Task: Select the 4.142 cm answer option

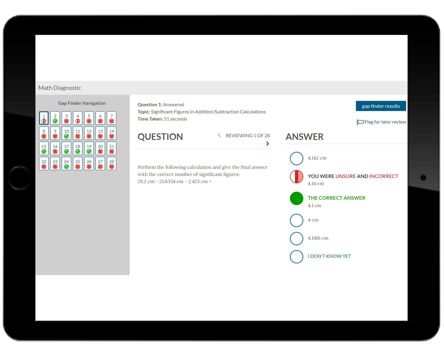Action: [x=296, y=158]
